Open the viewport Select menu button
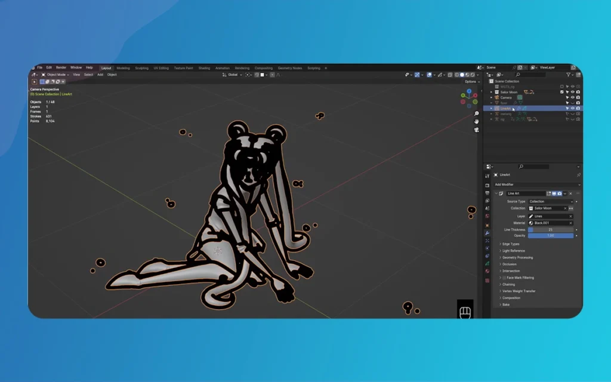This screenshot has width=611, height=382. [88, 75]
